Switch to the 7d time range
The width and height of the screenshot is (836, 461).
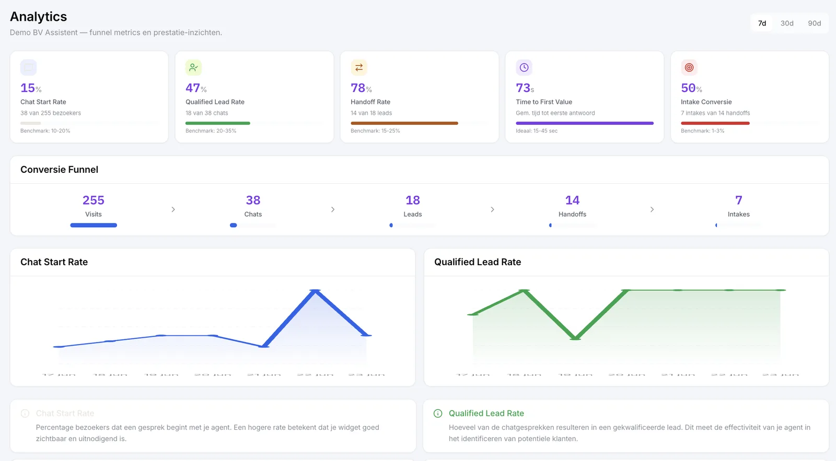762,23
